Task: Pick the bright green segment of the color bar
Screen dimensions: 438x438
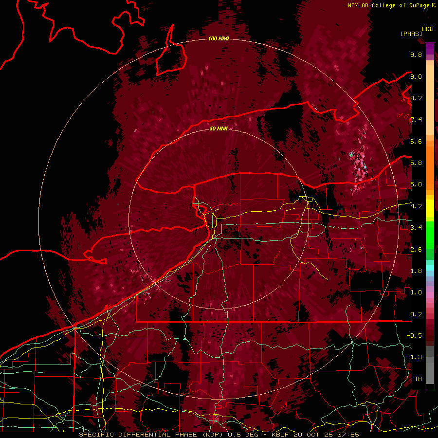Action: 430,234
